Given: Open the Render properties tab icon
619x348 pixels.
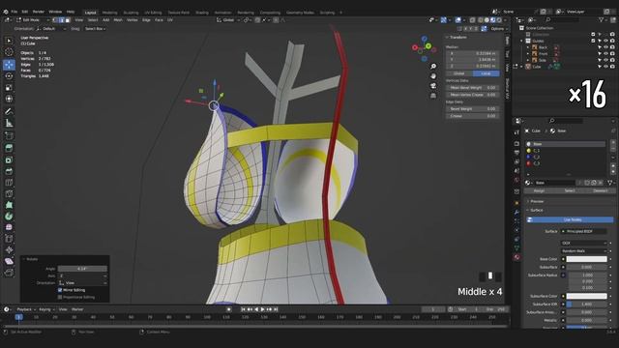Looking at the screenshot, I should 516,143.
